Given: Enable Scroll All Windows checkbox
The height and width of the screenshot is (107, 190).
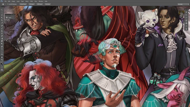Looking at the screenshot, I should pos(7,4).
